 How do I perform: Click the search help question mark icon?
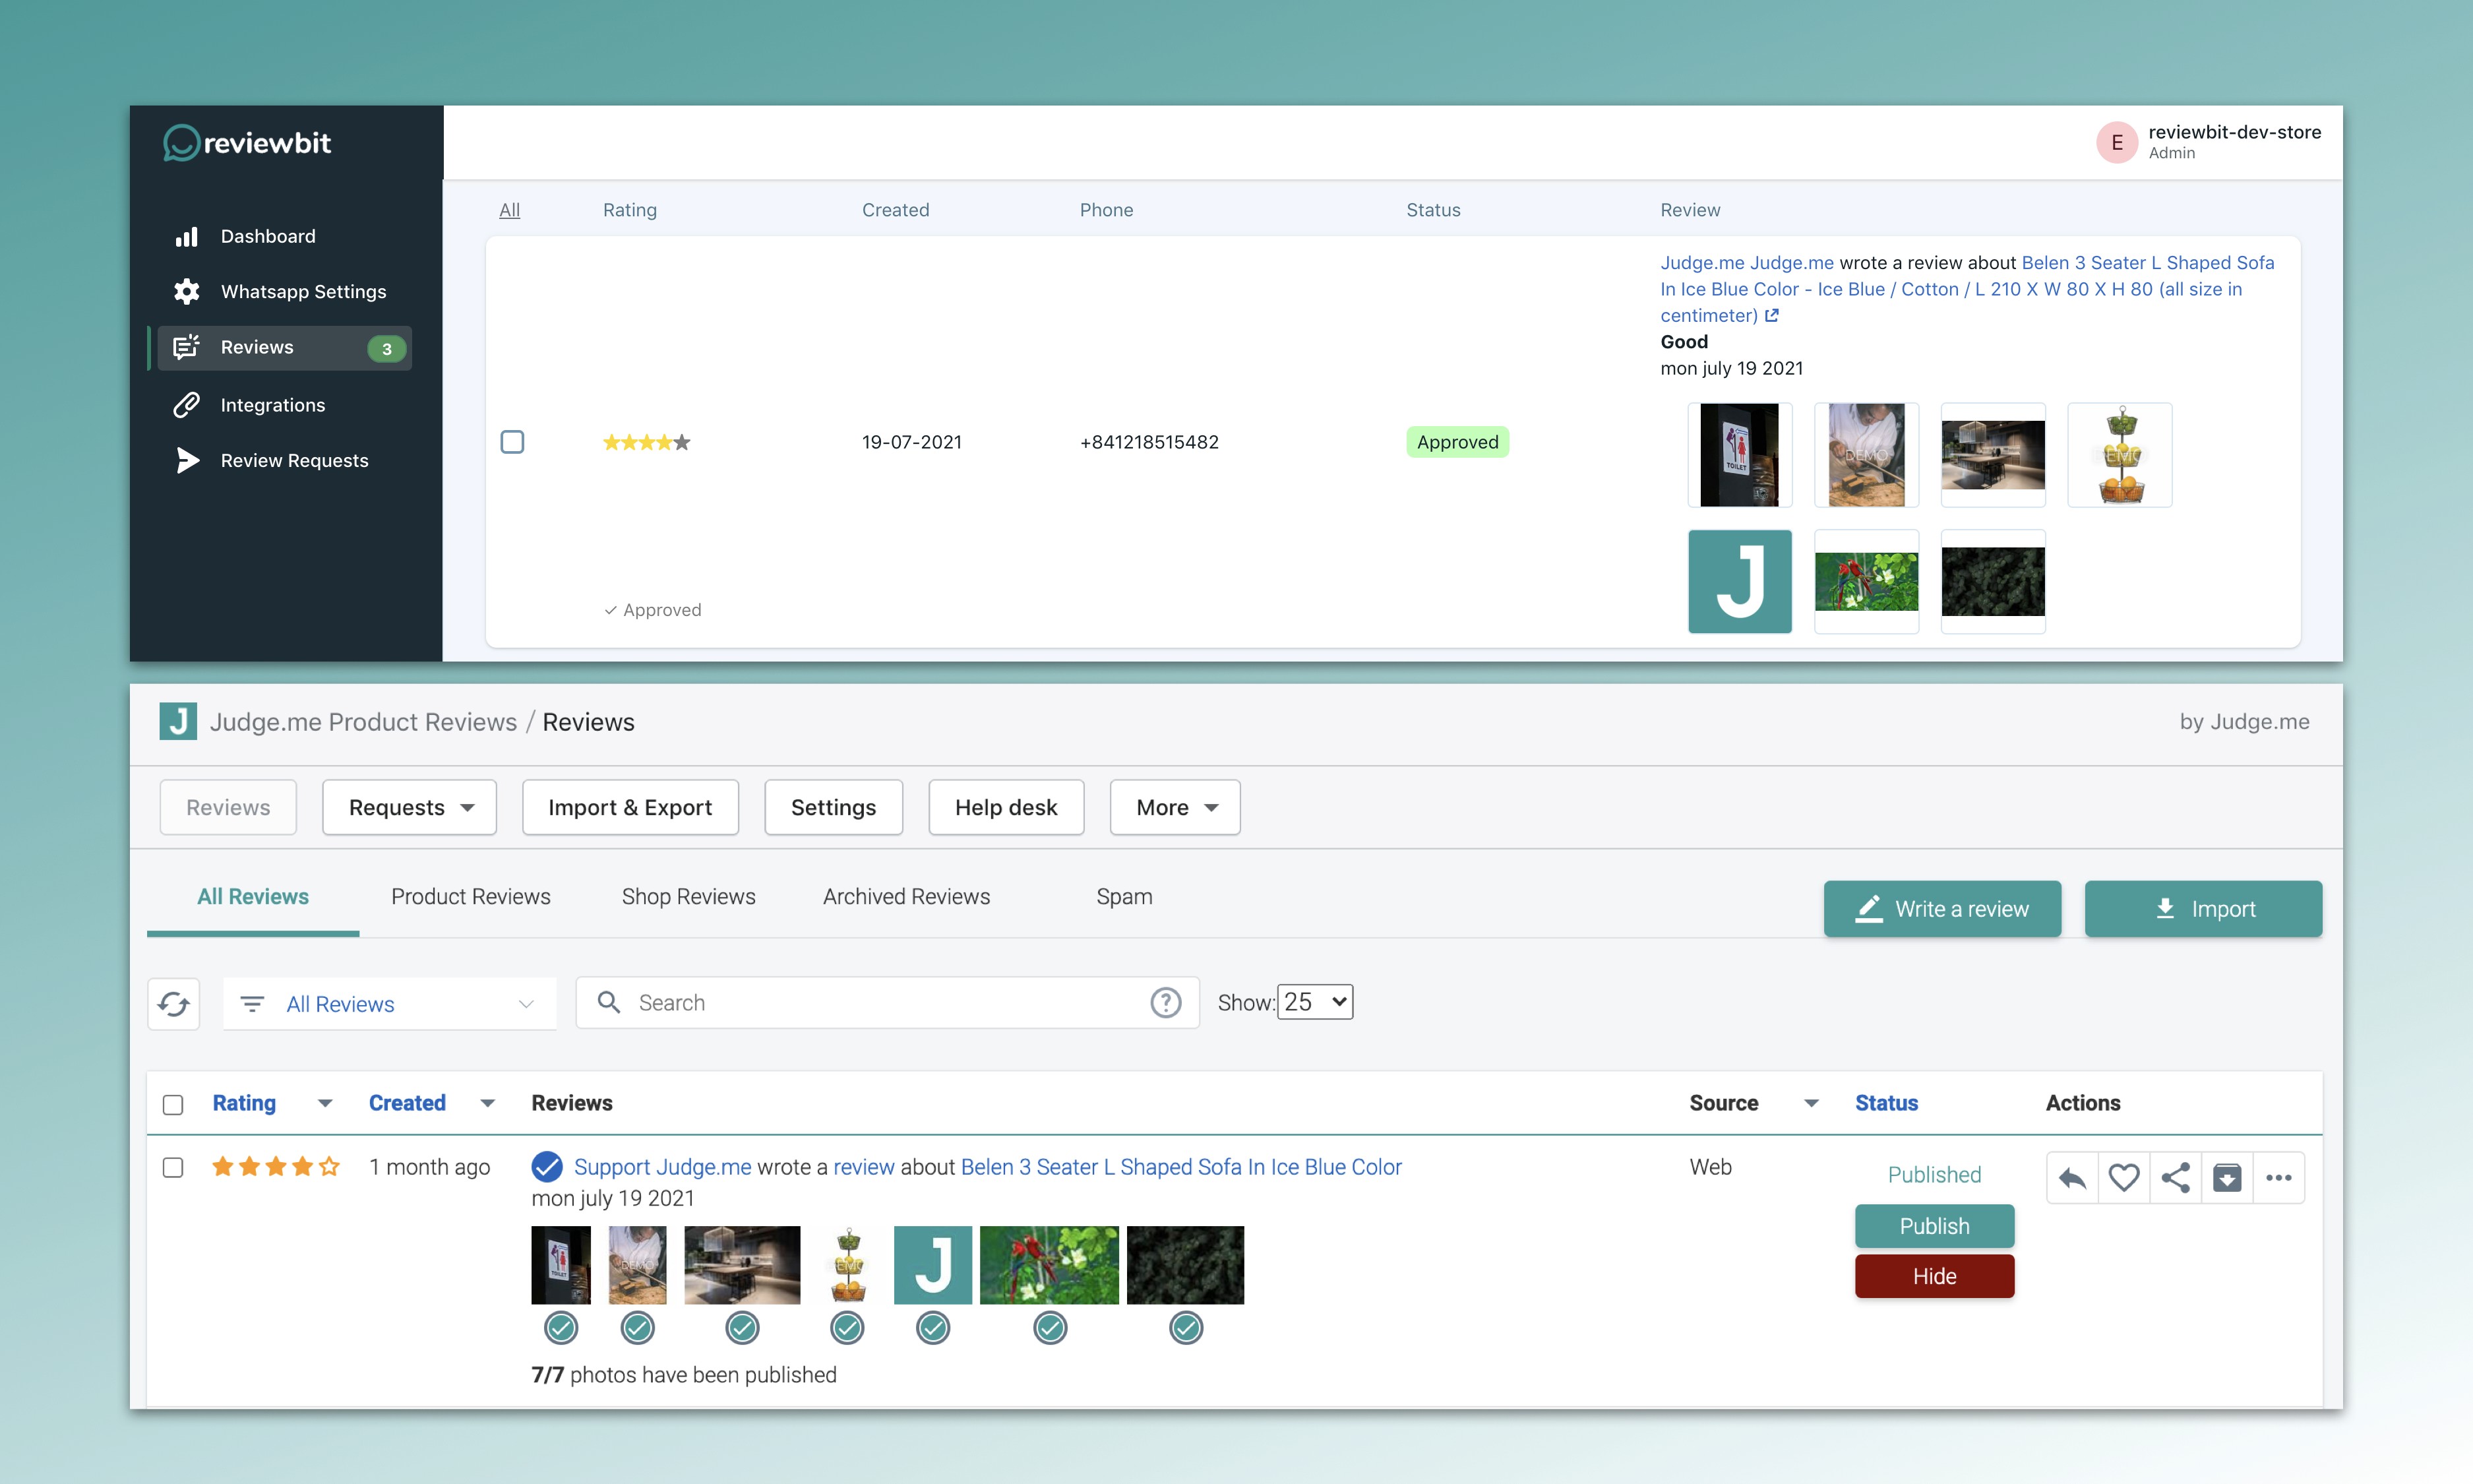point(1165,1002)
